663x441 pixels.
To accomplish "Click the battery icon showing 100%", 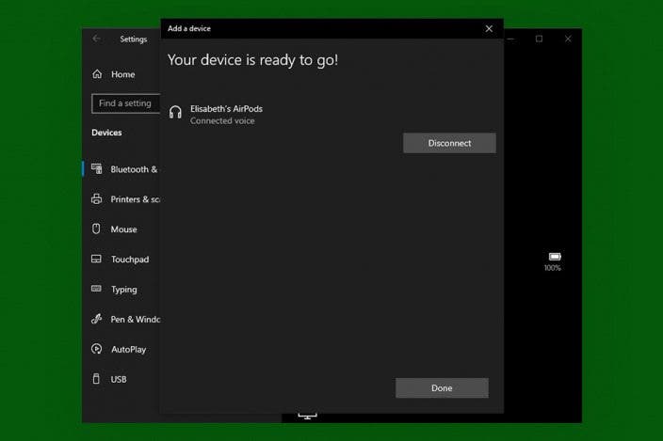I will tap(554, 257).
